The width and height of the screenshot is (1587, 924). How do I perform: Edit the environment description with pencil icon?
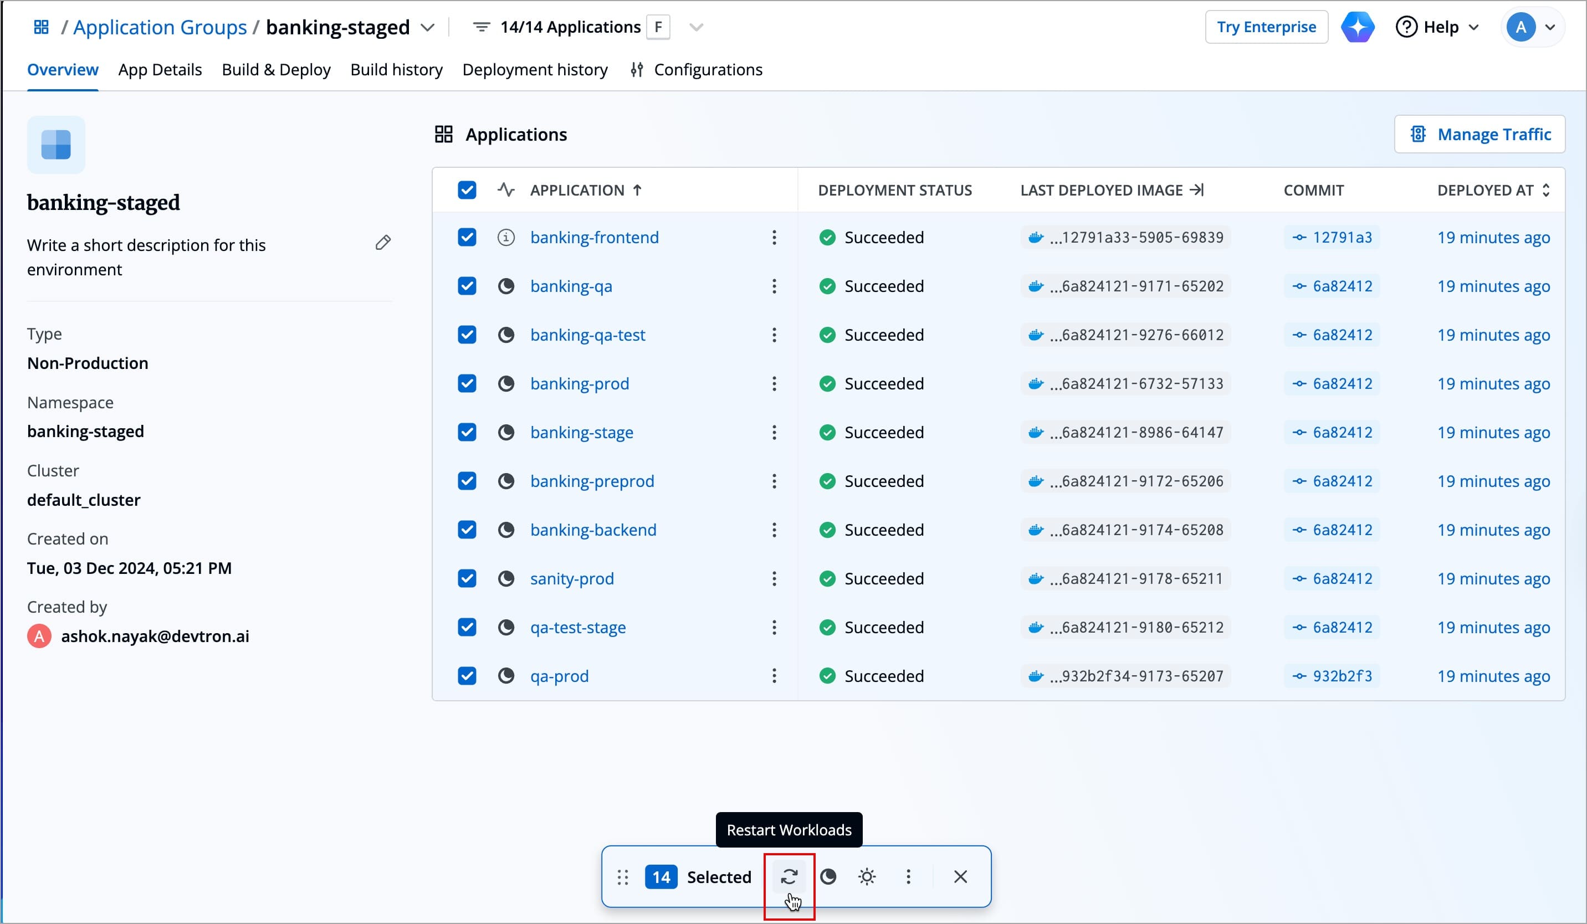point(383,242)
